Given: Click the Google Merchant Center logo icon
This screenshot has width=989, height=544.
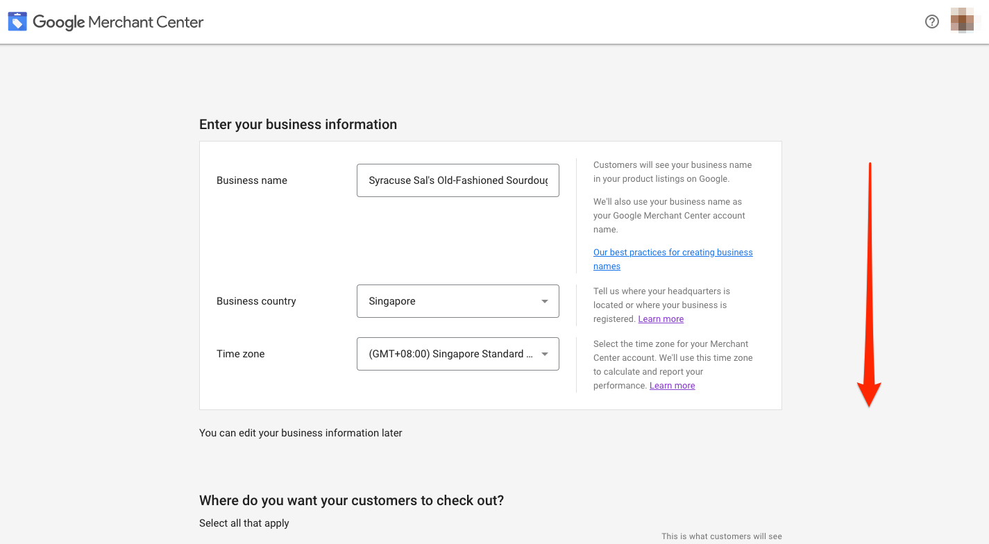Looking at the screenshot, I should point(17,22).
